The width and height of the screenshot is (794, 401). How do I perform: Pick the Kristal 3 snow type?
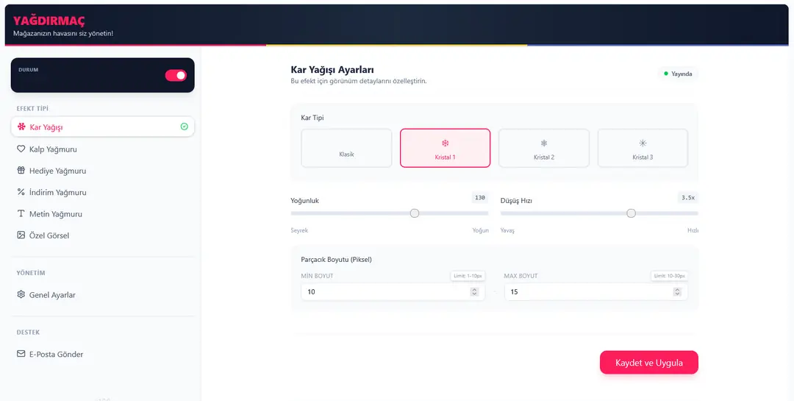[x=642, y=148]
